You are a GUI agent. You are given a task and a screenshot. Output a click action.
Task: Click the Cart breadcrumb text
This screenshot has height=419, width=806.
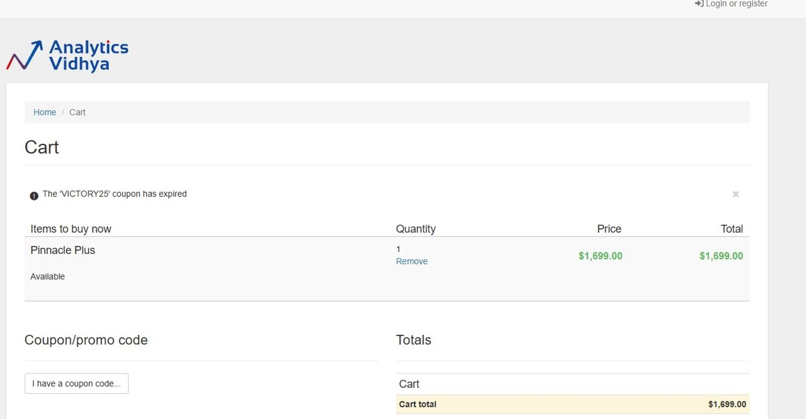click(77, 112)
